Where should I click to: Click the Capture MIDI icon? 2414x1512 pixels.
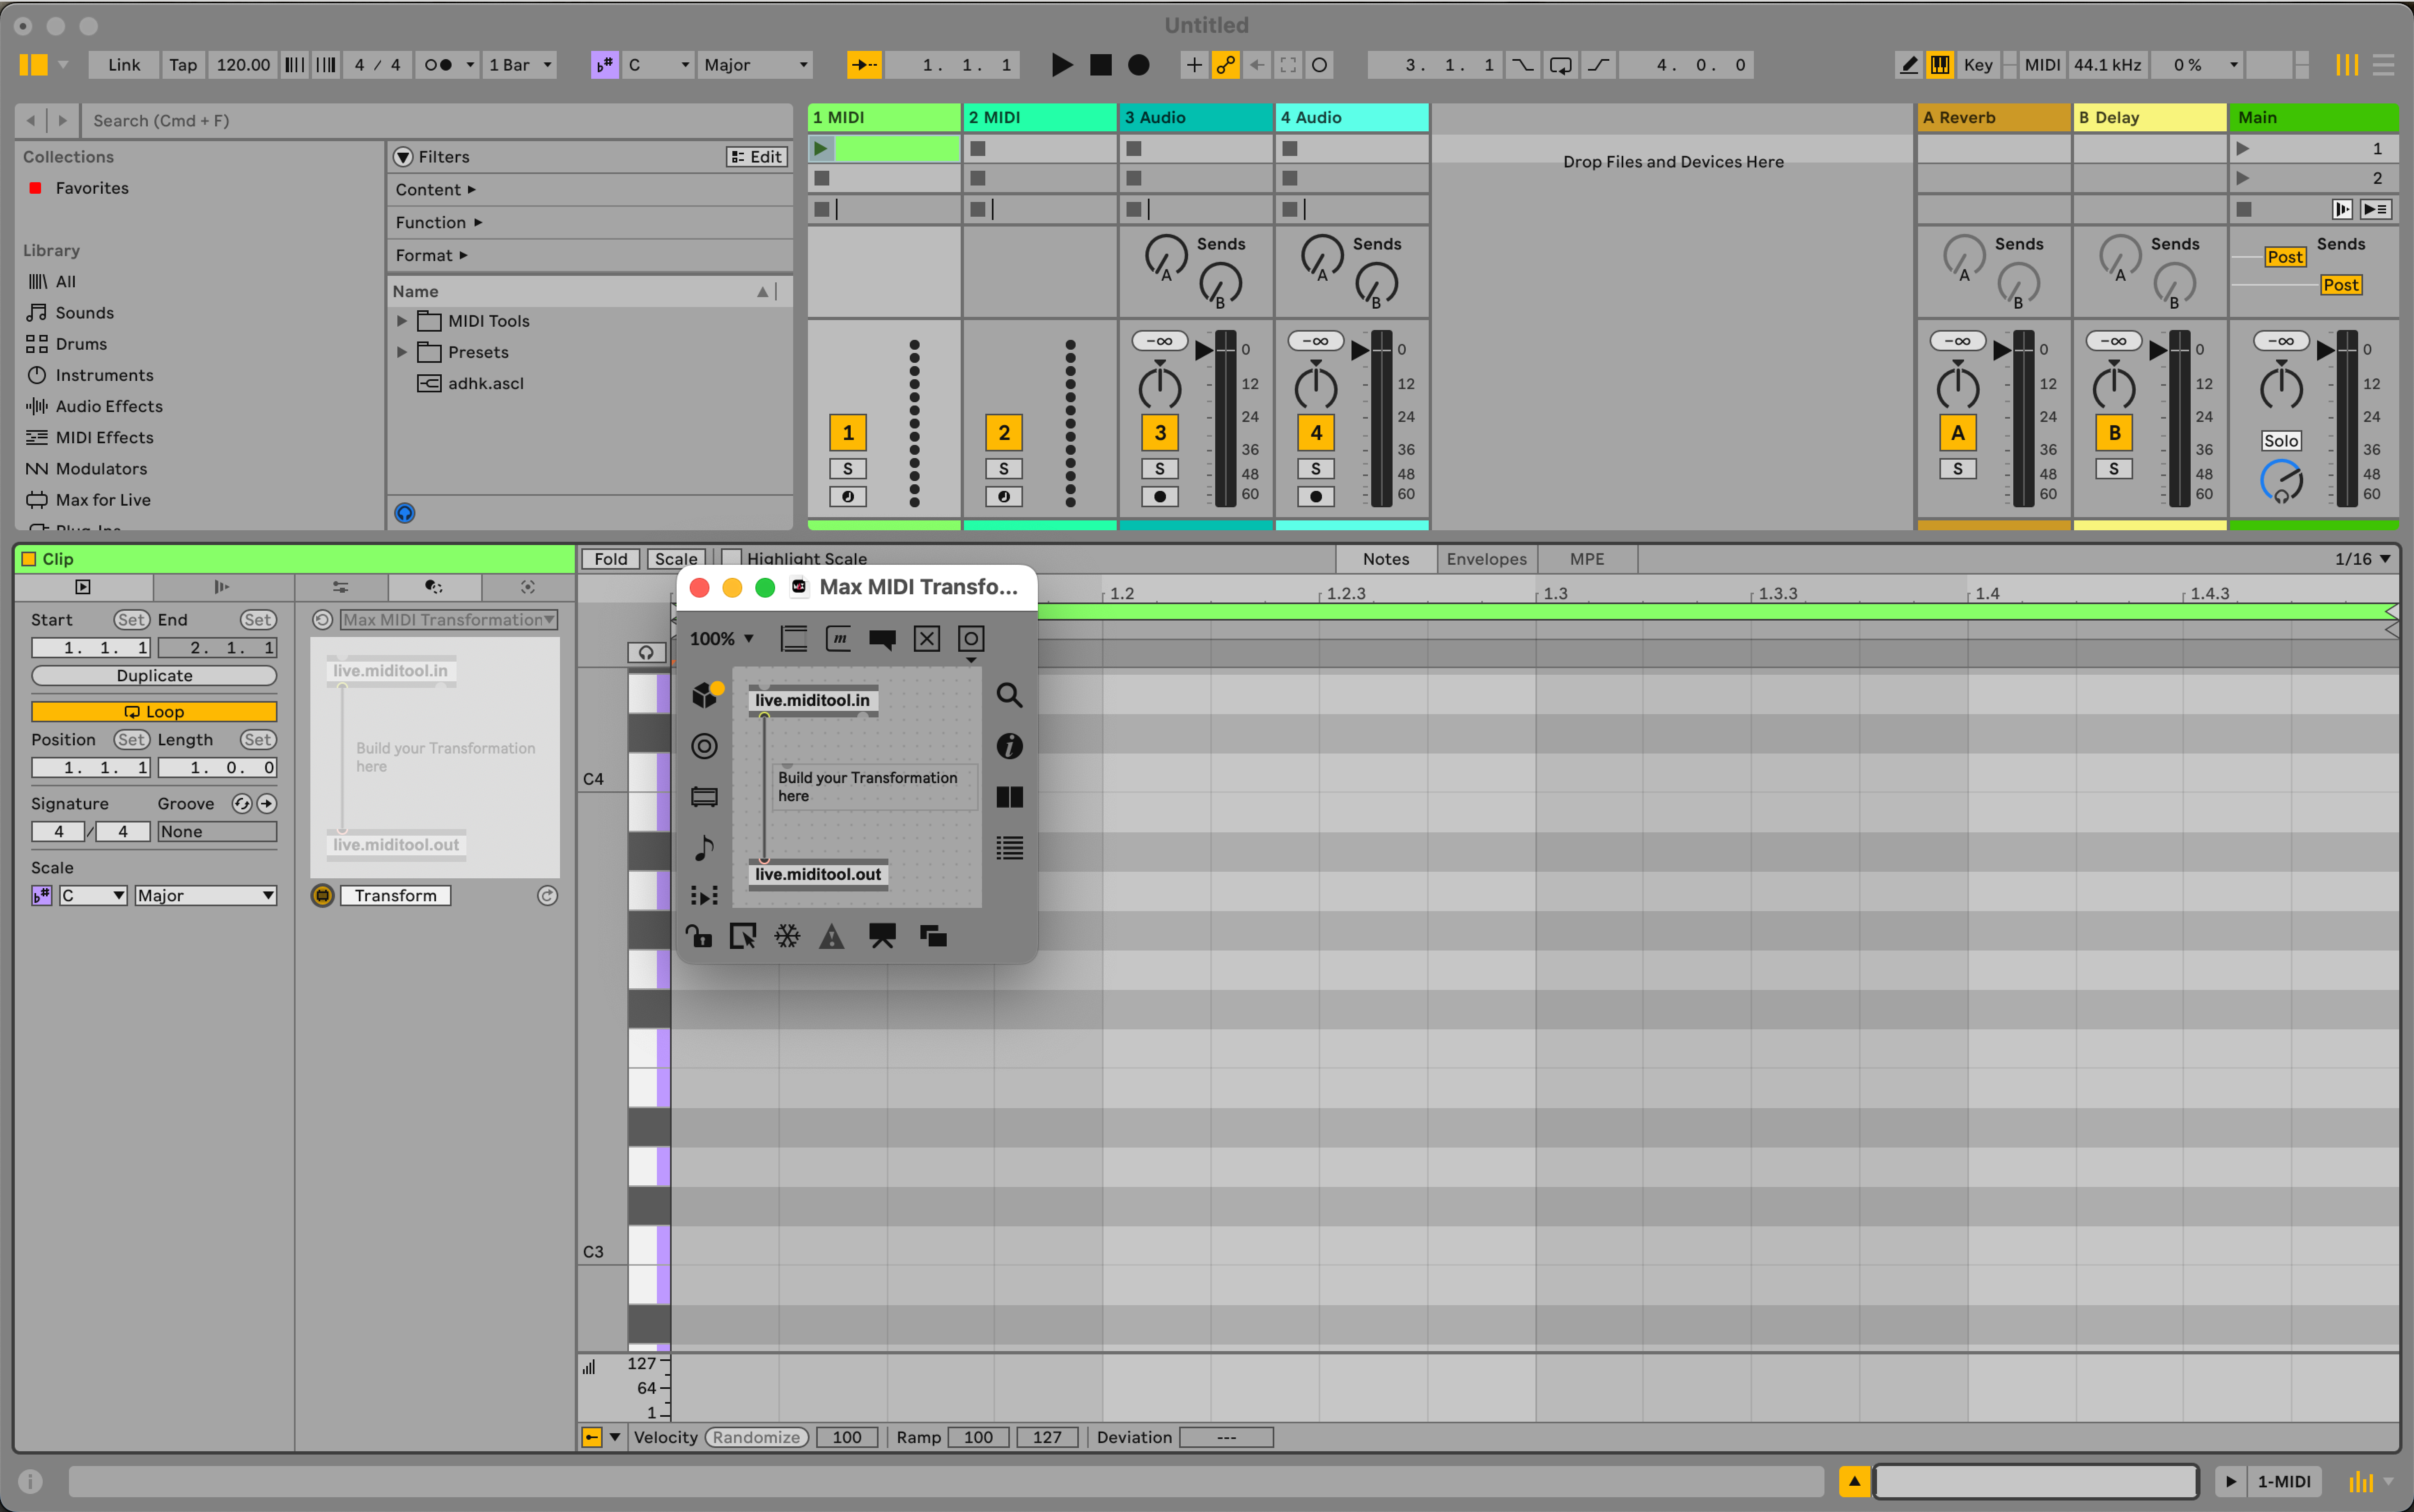click(x=1288, y=65)
